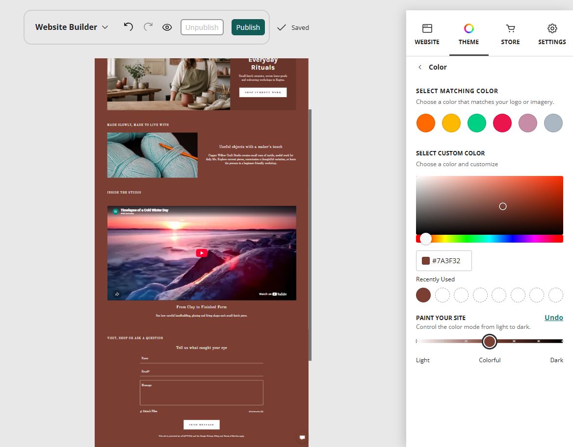Click the hue slider handle
The width and height of the screenshot is (573, 447).
(425, 239)
